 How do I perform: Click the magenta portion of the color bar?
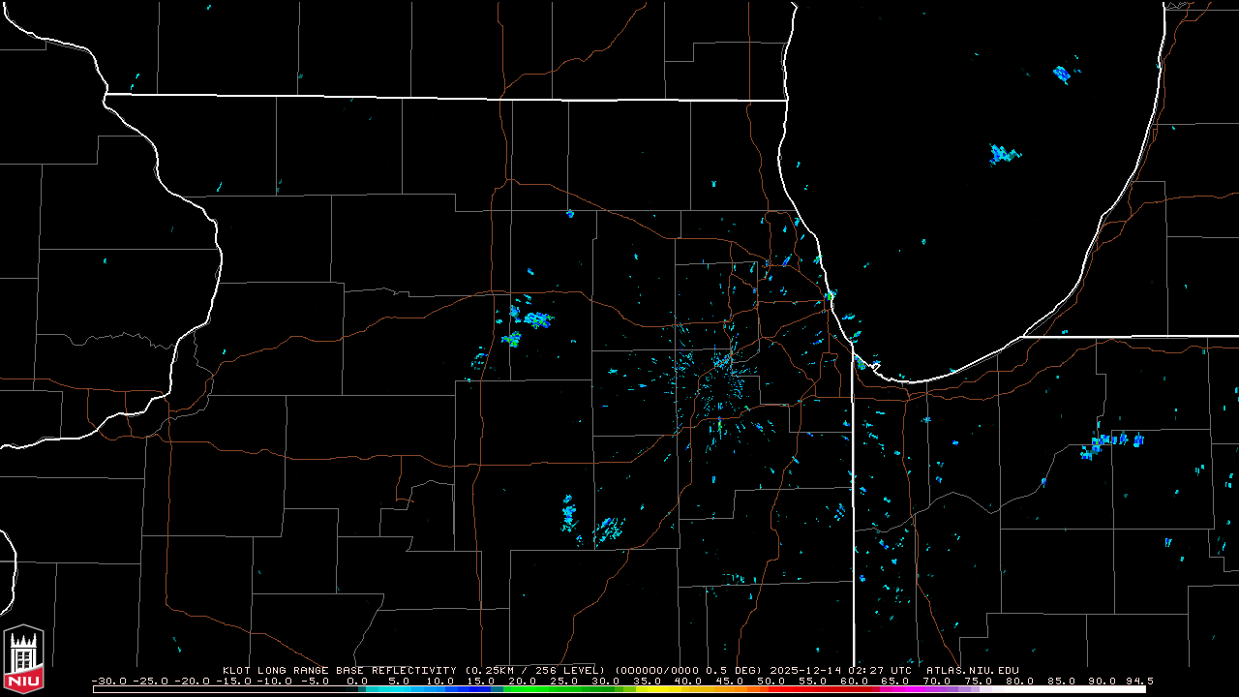(920, 689)
